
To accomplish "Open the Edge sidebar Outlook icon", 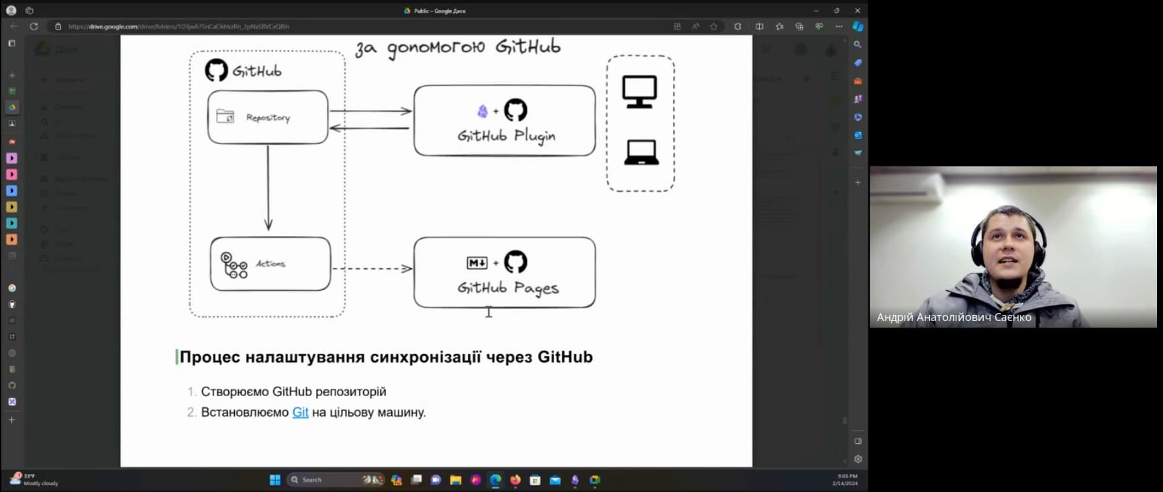I will [858, 135].
